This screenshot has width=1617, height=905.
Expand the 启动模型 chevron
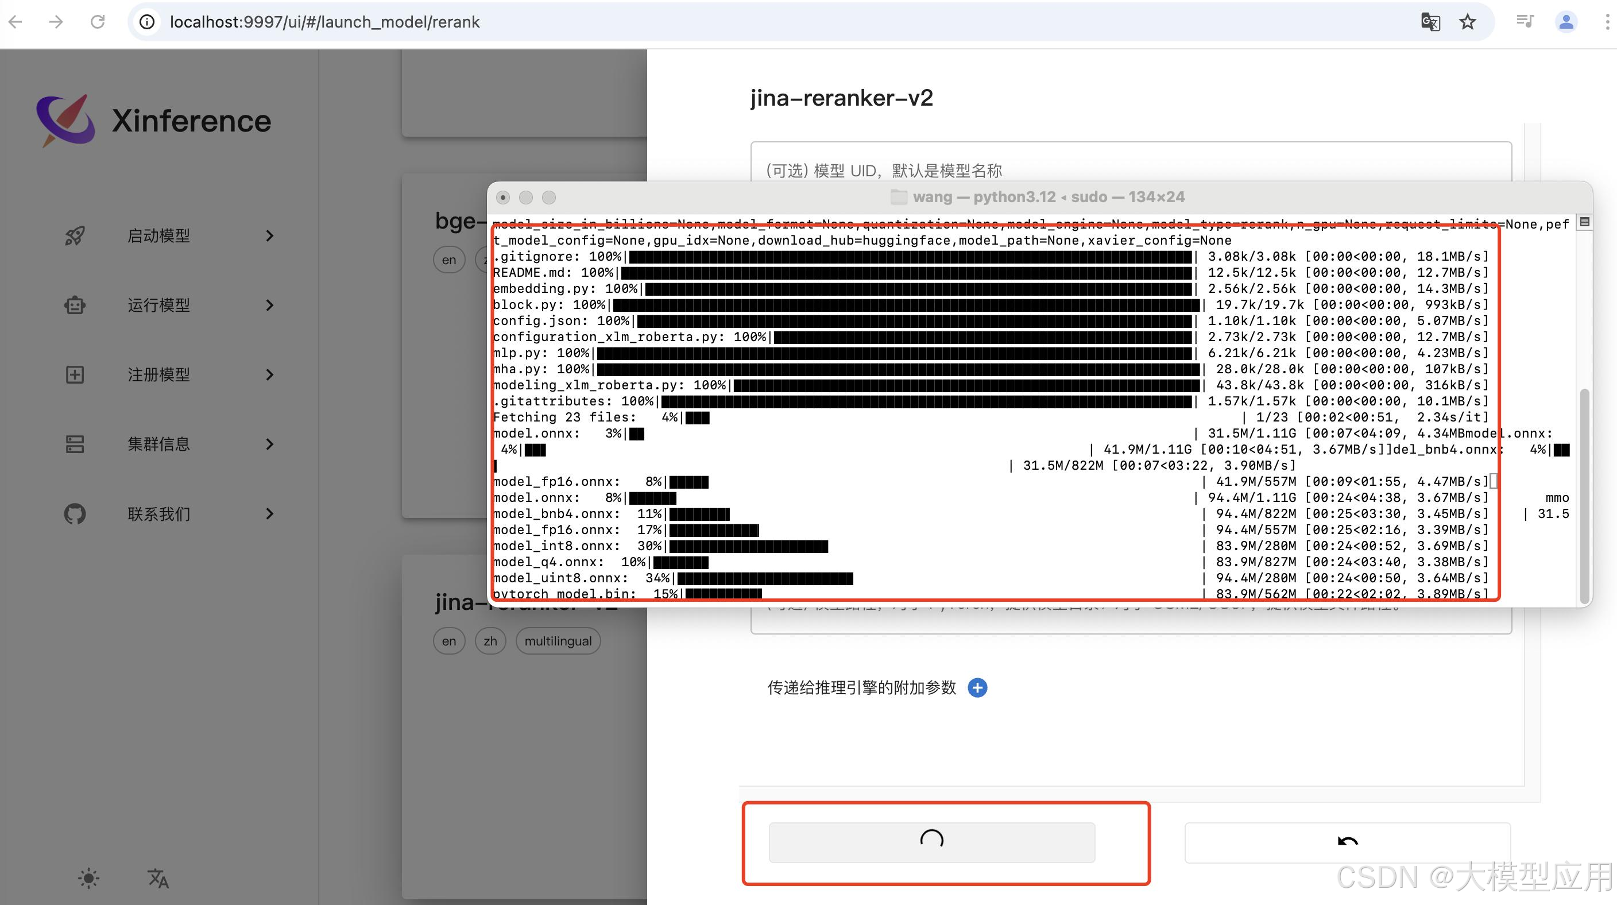pos(270,235)
